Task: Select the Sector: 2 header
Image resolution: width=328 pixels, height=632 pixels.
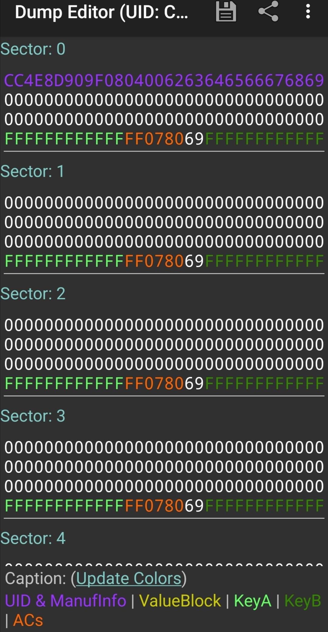Action: tap(33, 294)
